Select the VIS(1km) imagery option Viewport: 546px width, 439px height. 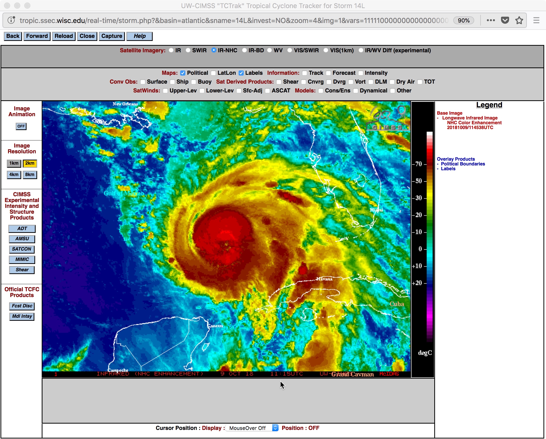coord(326,50)
